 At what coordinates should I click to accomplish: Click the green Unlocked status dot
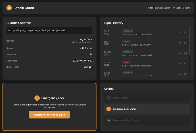[x=81, y=48]
